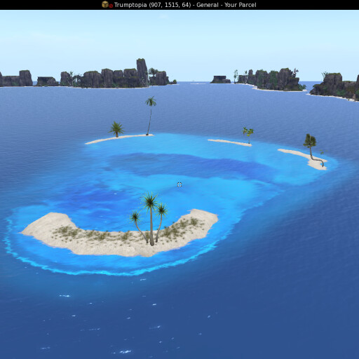Image resolution: width=359 pixels, height=359 pixels.
Task: Select the short bushy palm on the upper-left sandbar
Action: [x=116, y=129]
